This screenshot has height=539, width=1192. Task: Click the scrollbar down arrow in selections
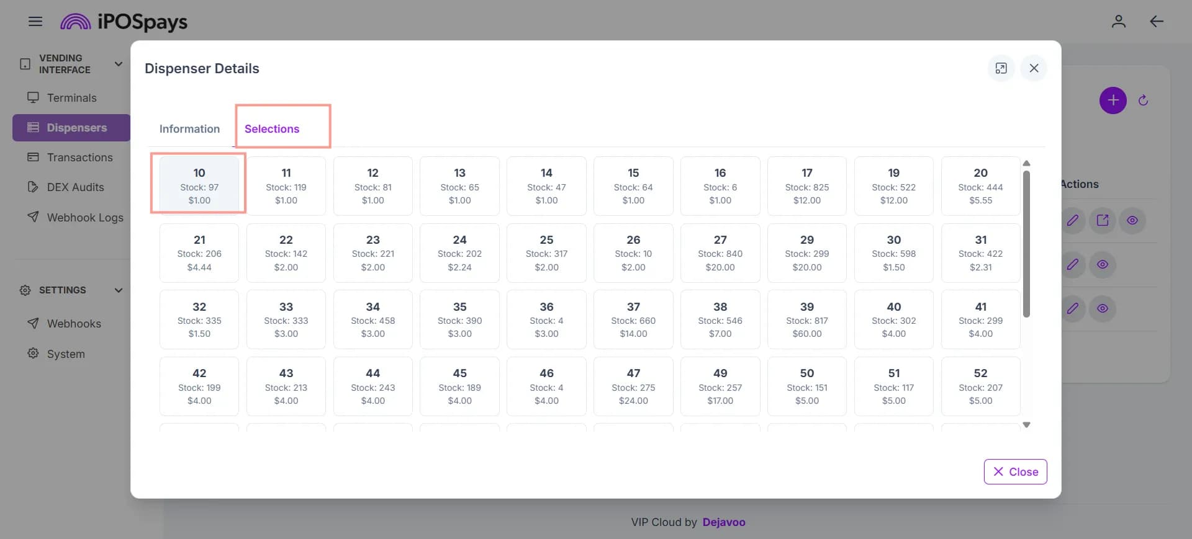1026,425
